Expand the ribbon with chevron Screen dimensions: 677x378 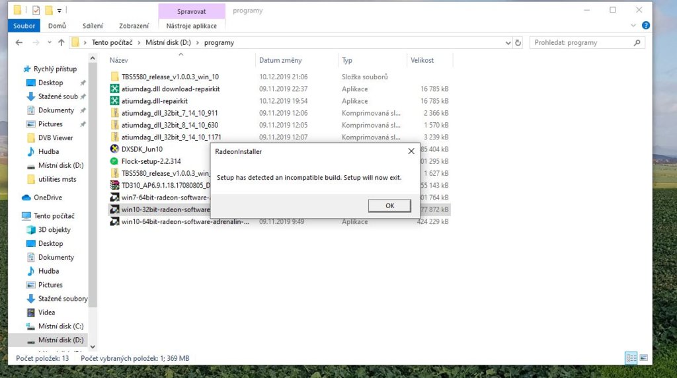(633, 26)
